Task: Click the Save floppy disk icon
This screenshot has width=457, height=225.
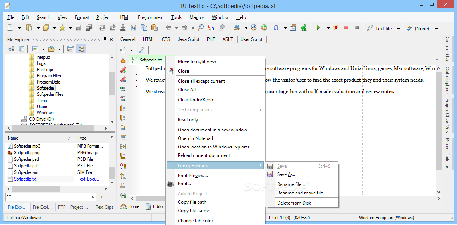Action: pos(78,28)
